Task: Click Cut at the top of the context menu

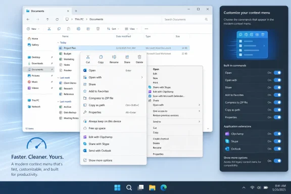Action: tap(88, 59)
